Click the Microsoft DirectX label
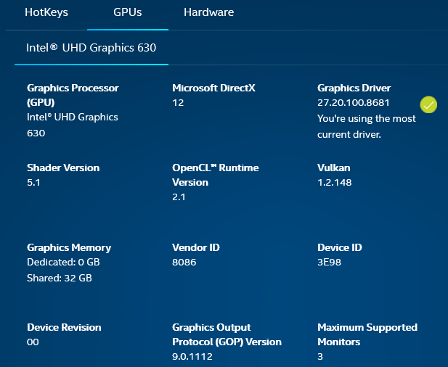Screen dimensions: 448x367 [213, 88]
